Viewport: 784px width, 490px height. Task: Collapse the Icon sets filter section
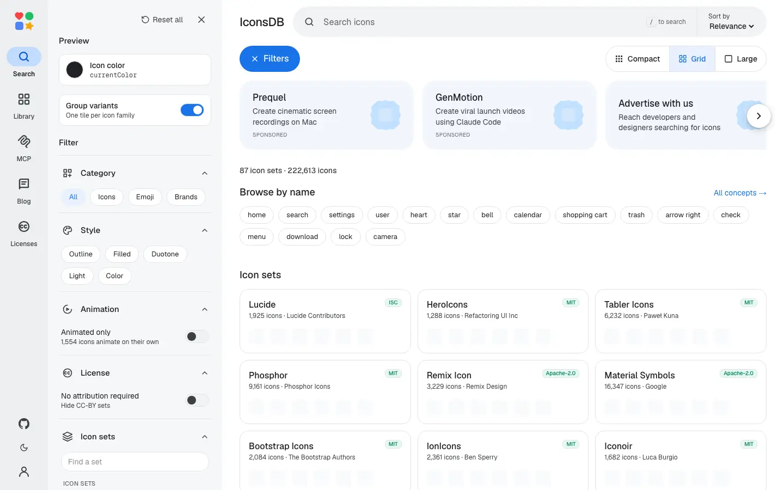coord(205,437)
